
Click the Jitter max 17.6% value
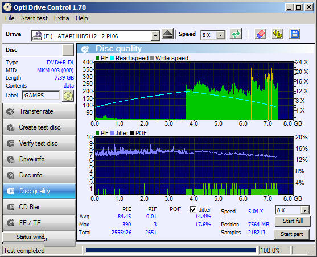203,225
